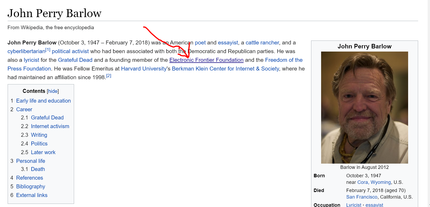The height and width of the screenshot is (207, 430).
Task: Open citation [1] footnote
Action: point(48,49)
